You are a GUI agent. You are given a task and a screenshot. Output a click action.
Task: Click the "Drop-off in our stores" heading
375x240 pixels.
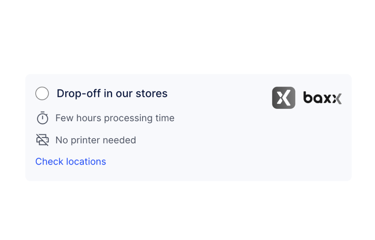click(112, 93)
